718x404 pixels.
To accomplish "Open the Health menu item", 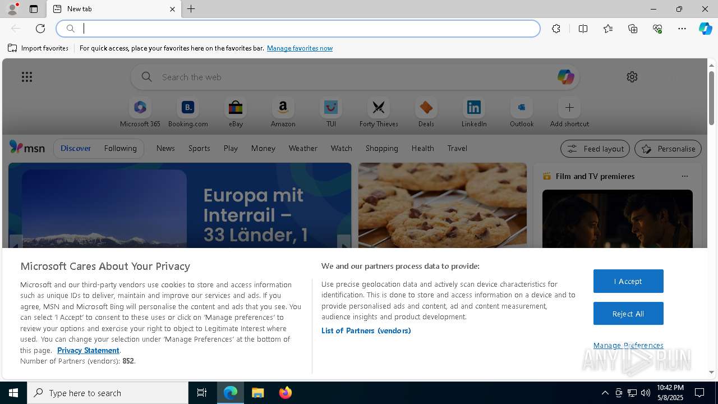I will 422,148.
